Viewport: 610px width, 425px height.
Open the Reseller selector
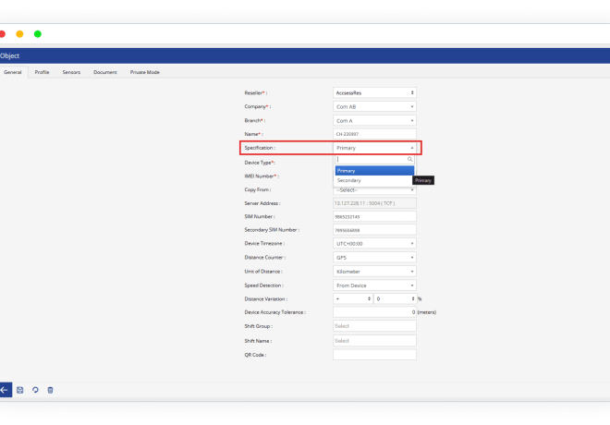pos(373,92)
